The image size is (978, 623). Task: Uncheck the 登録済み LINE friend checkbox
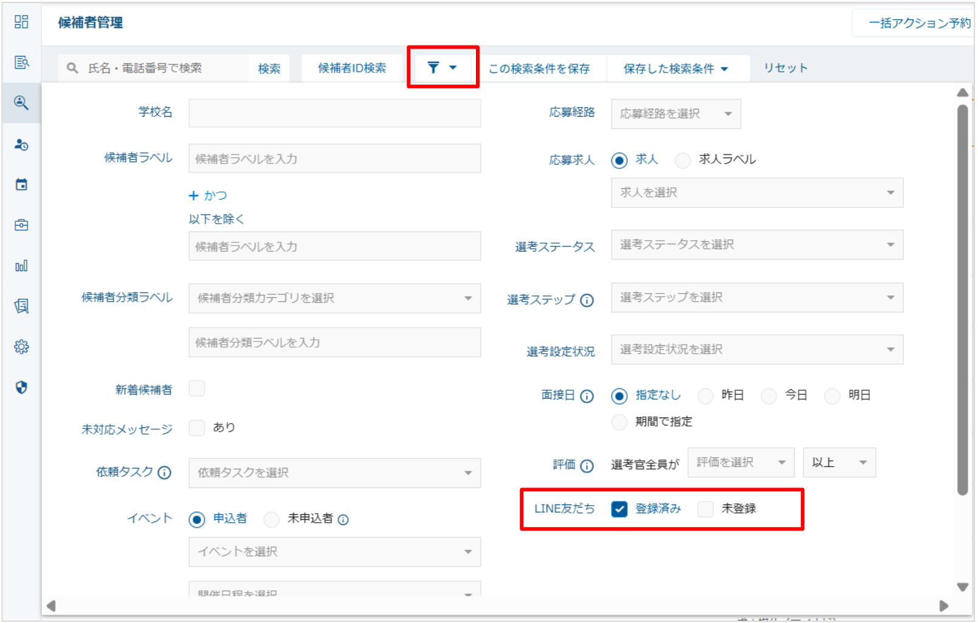pos(619,509)
